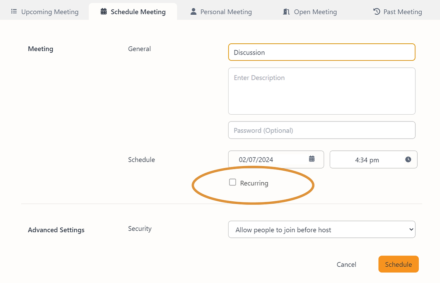Click the list icon beside Upcoming Meeting
This screenshot has width=440, height=283.
tap(14, 12)
